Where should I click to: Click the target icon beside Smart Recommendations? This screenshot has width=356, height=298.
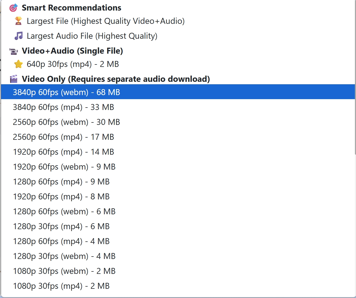[x=14, y=8]
